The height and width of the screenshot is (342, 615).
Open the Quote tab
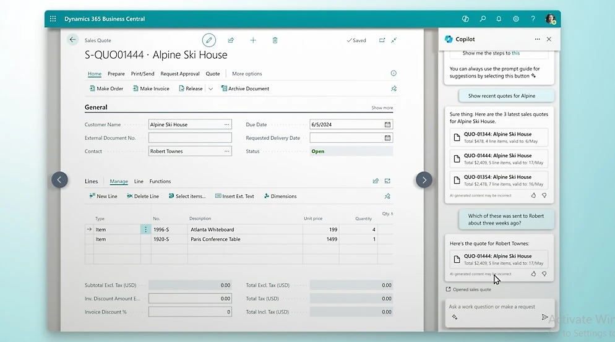pos(213,74)
